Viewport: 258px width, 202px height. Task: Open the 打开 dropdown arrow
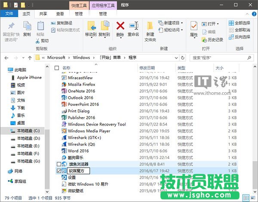tap(218, 24)
